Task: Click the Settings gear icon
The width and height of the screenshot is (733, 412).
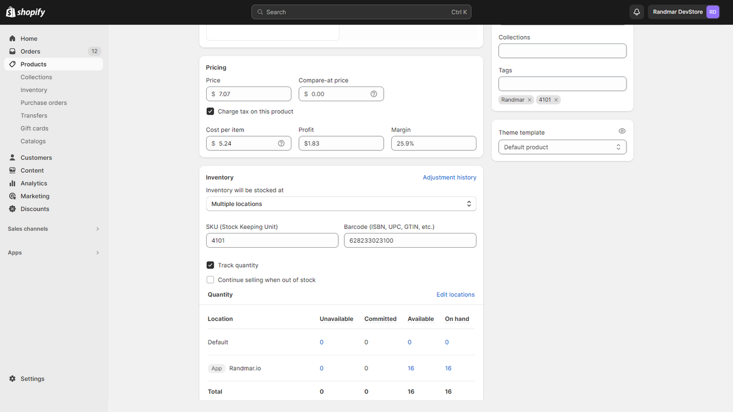Action: (x=13, y=379)
